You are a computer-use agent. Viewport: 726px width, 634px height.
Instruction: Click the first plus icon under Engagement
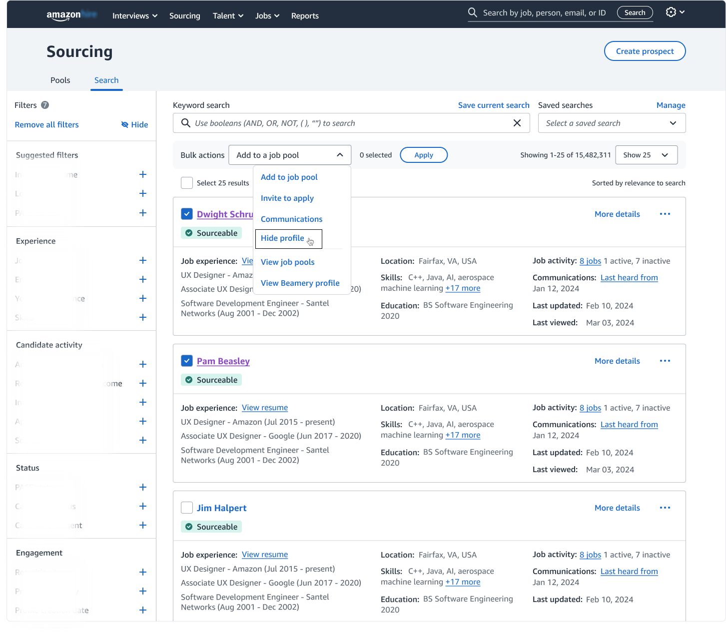143,572
